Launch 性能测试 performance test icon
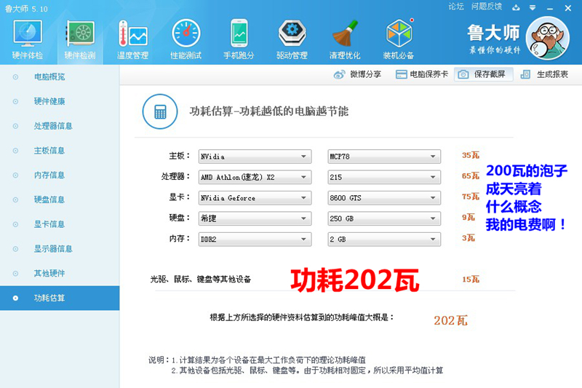This screenshot has width=582, height=388. tap(186, 33)
